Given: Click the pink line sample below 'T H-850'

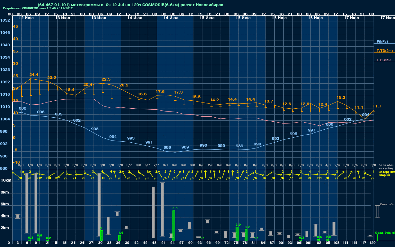Looking at the screenshot, I should (384, 62).
